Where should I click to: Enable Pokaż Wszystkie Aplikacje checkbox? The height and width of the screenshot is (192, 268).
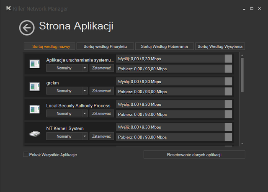pyautogui.click(x=26, y=154)
